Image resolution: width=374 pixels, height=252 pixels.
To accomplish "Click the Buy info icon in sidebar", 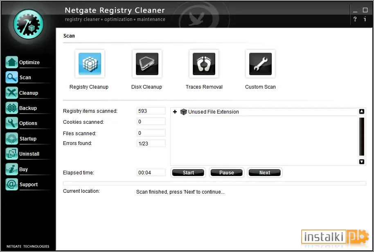I will pyautogui.click(x=12, y=169).
